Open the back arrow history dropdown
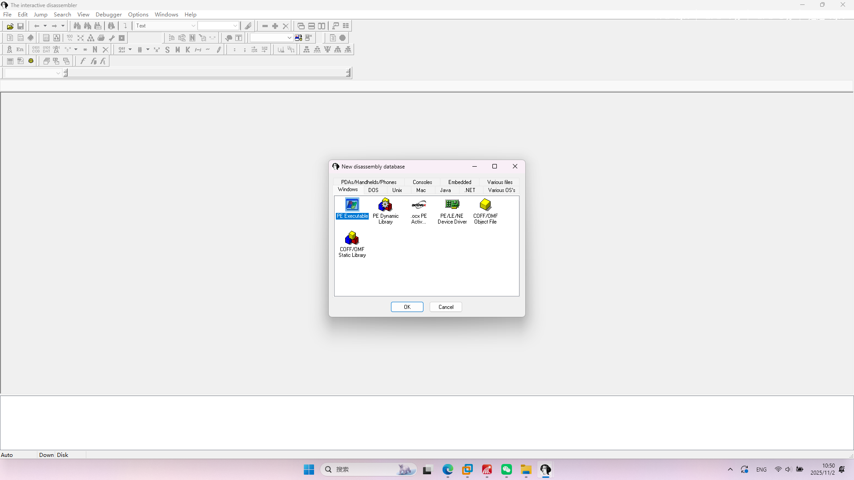The width and height of the screenshot is (854, 480). (x=45, y=26)
